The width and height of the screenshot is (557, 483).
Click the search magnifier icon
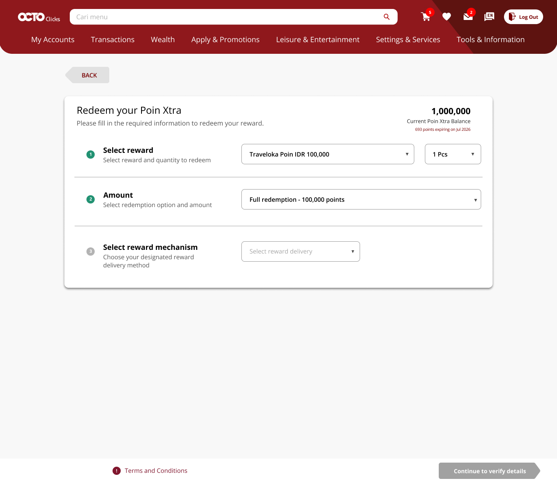(387, 17)
